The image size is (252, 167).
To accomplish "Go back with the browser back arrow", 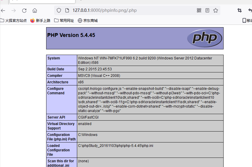I will point(3,11).
